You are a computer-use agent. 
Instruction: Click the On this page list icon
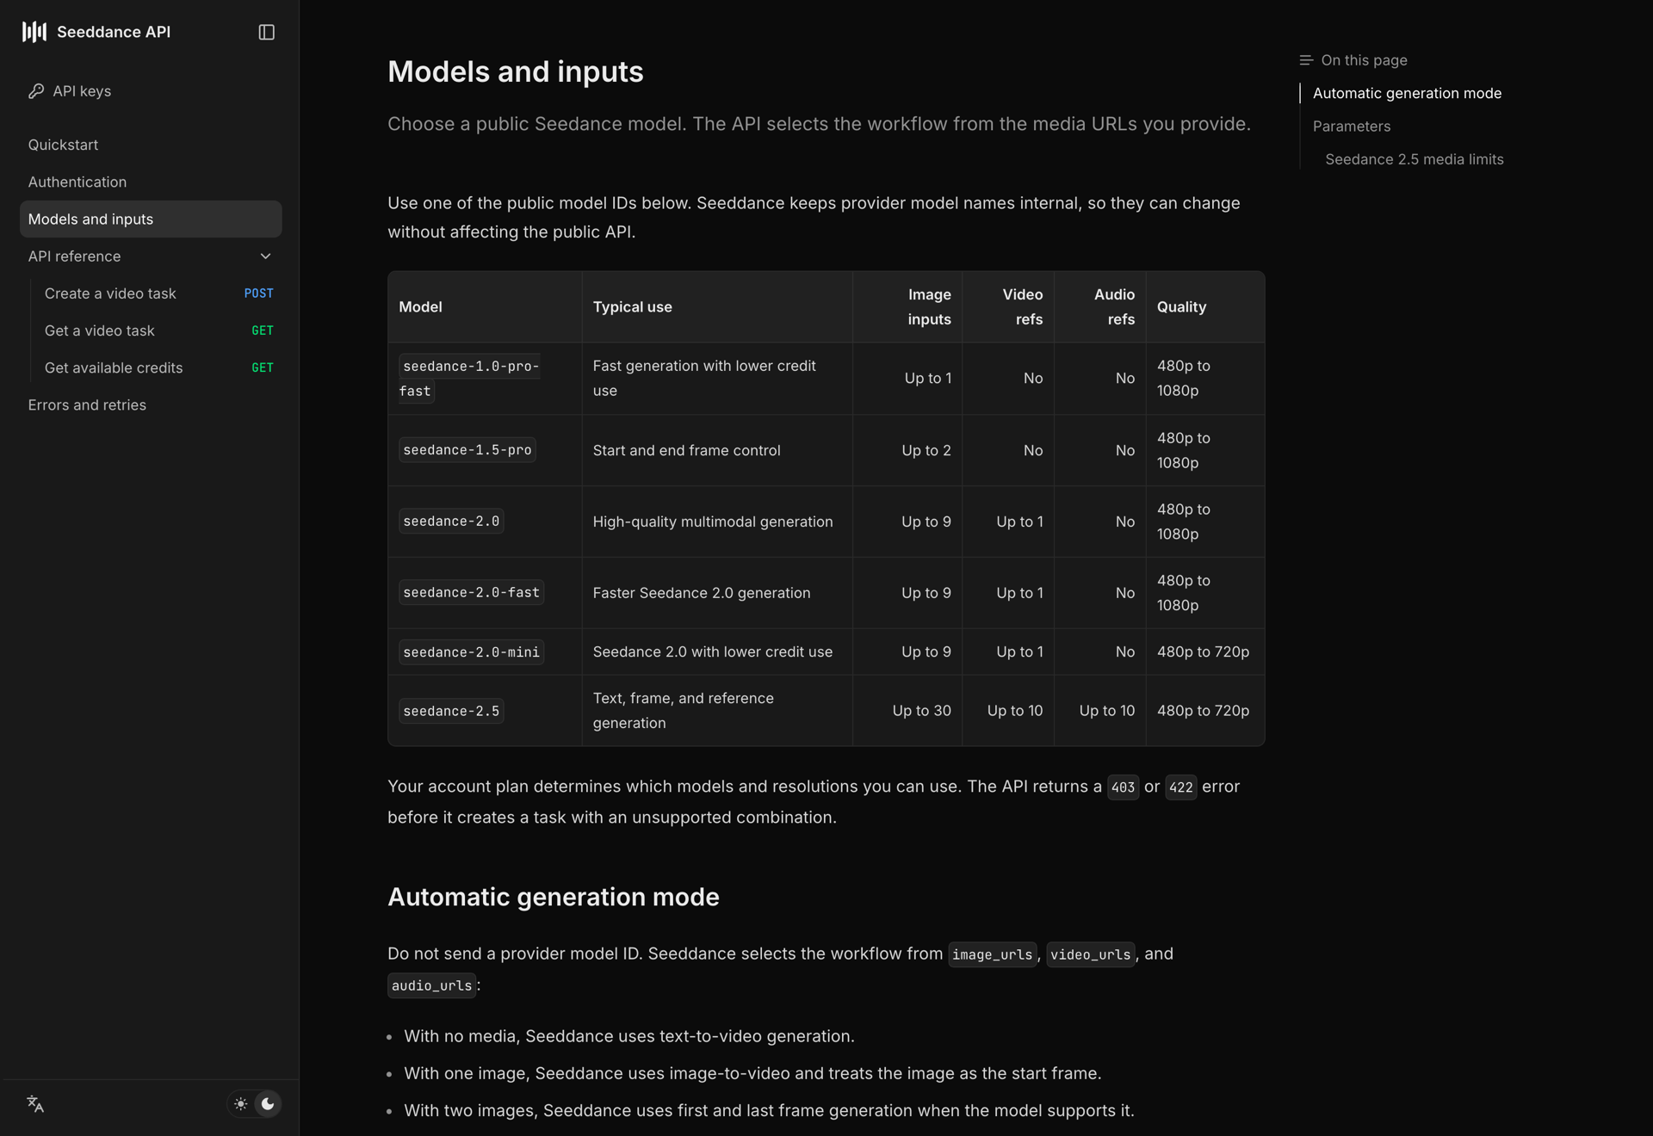pos(1306,60)
